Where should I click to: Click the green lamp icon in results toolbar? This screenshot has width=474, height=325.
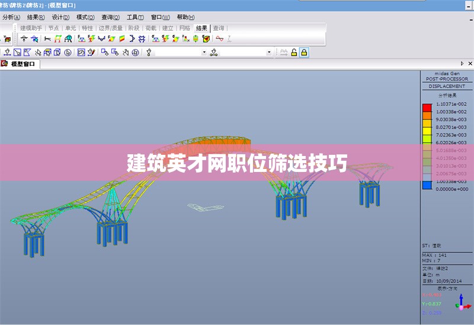(196, 39)
